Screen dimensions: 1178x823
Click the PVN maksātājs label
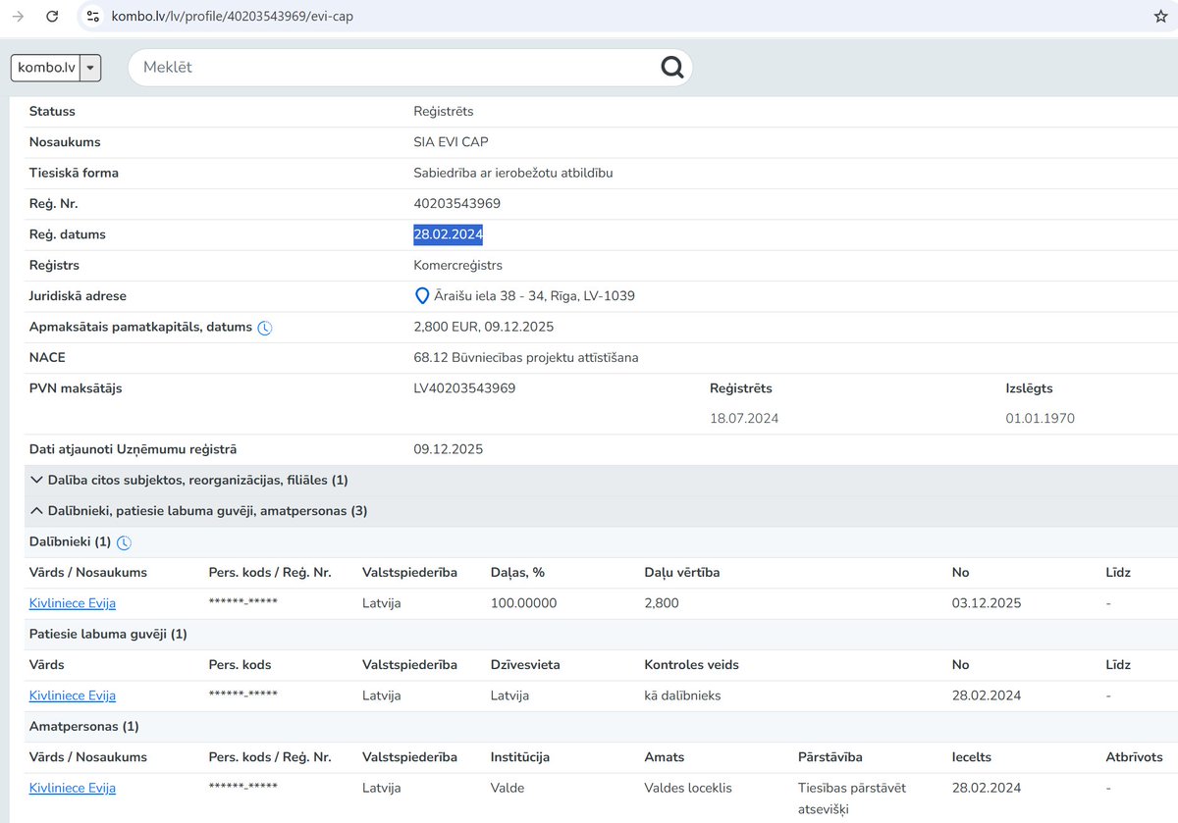(76, 388)
